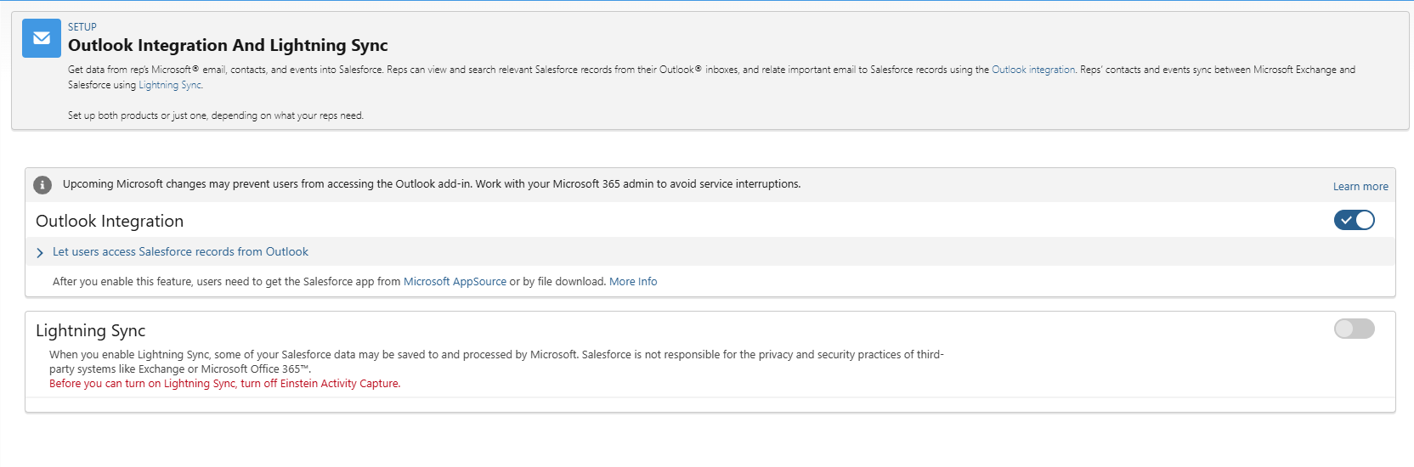Click the Outlook Integration section heading

click(x=110, y=222)
